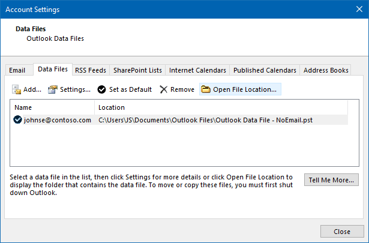Open the RSS Feeds tab

click(91, 70)
